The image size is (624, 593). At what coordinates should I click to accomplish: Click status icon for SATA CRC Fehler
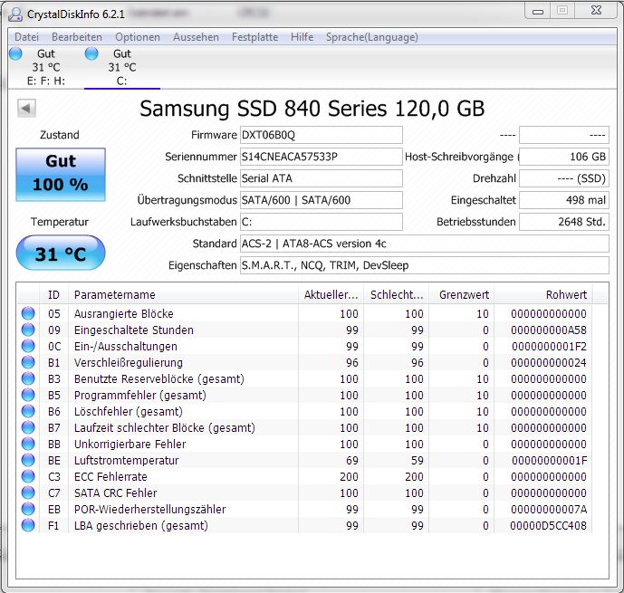pos(28,493)
